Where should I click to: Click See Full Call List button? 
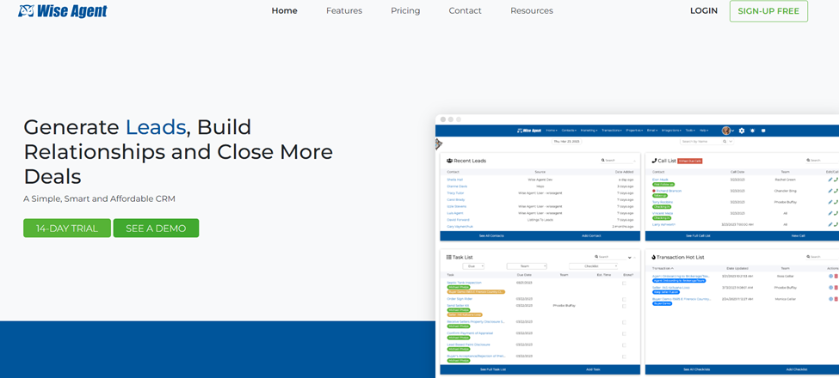(698, 235)
